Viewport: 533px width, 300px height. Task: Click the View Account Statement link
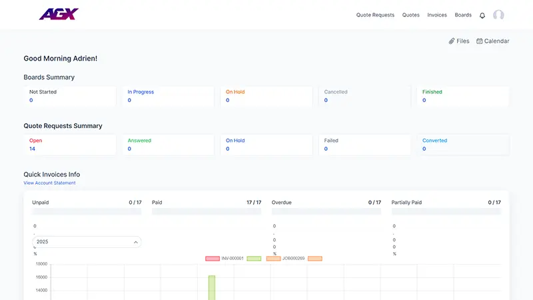(x=49, y=183)
